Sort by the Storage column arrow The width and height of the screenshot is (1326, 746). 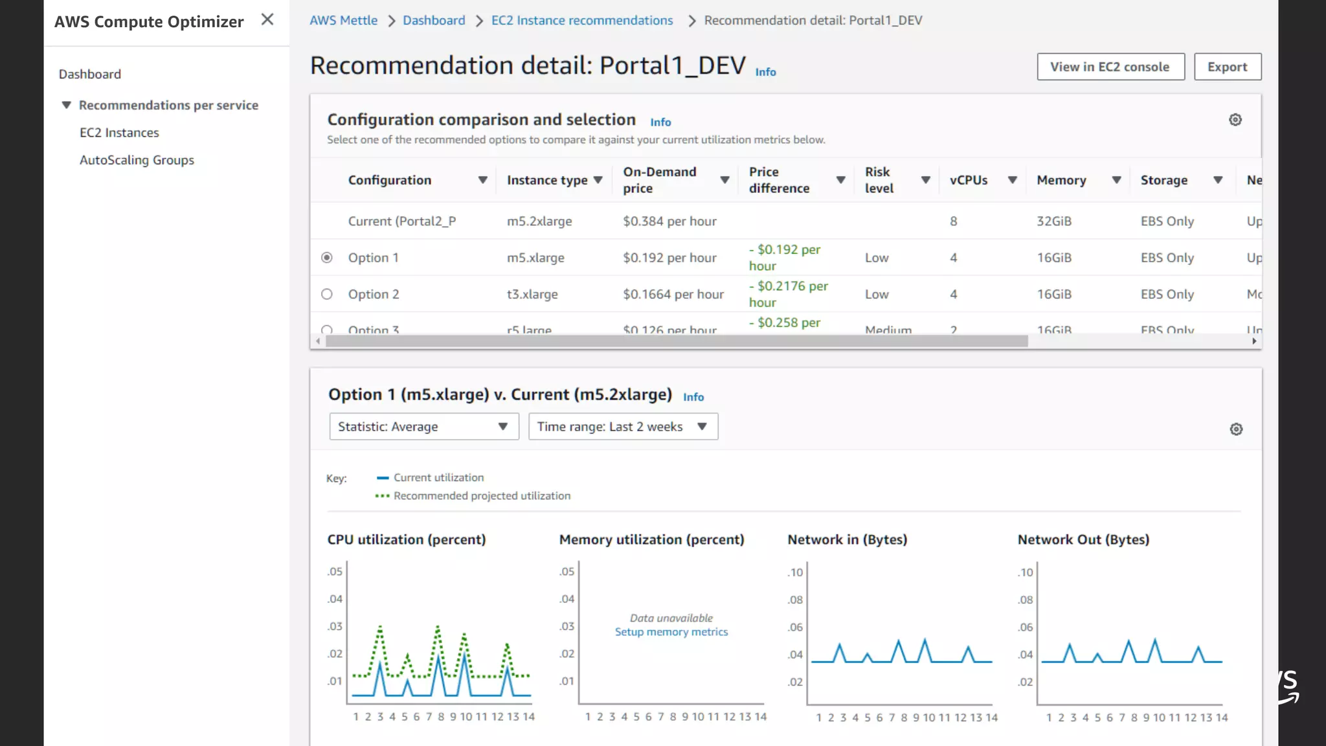1218,180
